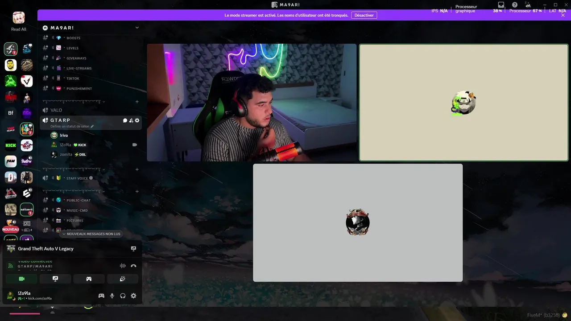This screenshot has width=571, height=321.
Task: Open the soundboard
Action: [123, 279]
